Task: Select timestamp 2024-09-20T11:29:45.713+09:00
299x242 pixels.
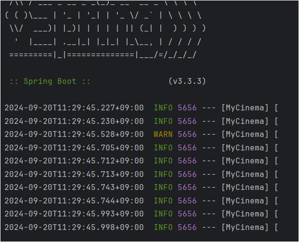Action: coord(74,174)
